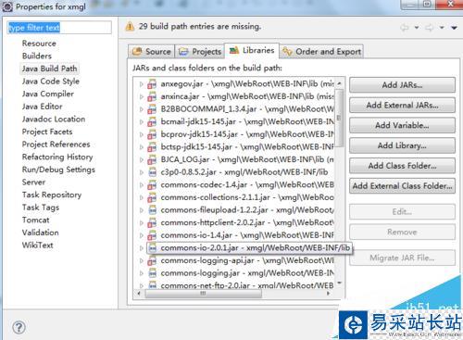Viewport: 463px width, 340px height.
Task: Click the Add Variable... button
Action: (x=402, y=125)
